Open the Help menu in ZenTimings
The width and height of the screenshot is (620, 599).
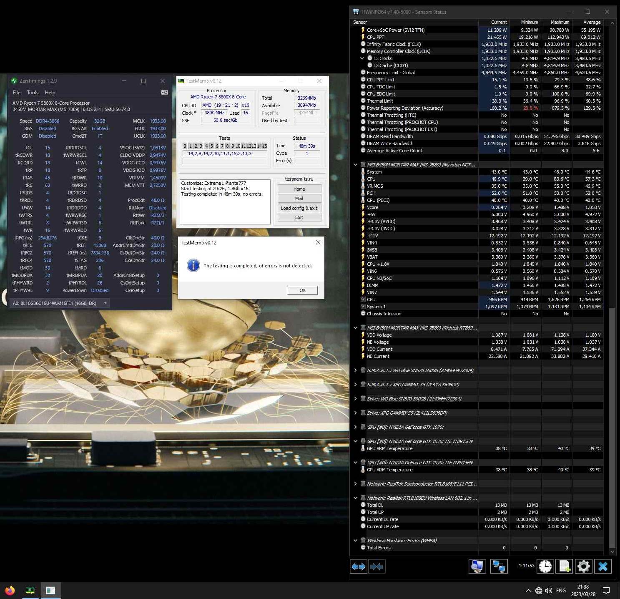[50, 93]
